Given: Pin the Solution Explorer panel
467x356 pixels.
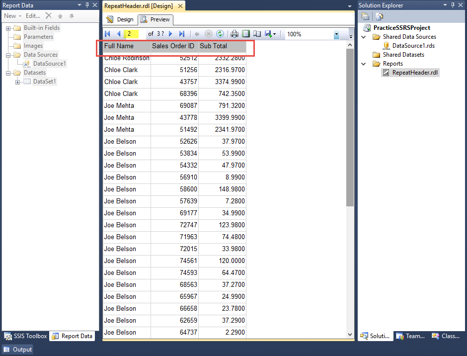Looking at the screenshot, I should pyautogui.click(x=453, y=5).
